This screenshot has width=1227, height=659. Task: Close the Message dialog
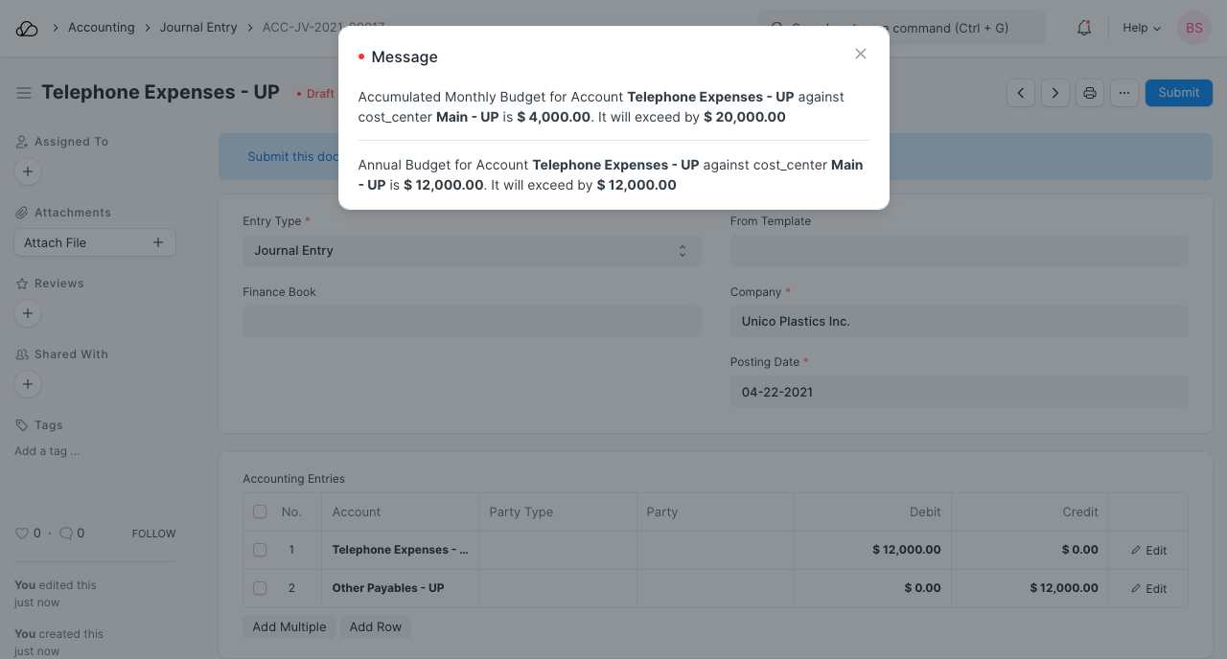click(861, 54)
